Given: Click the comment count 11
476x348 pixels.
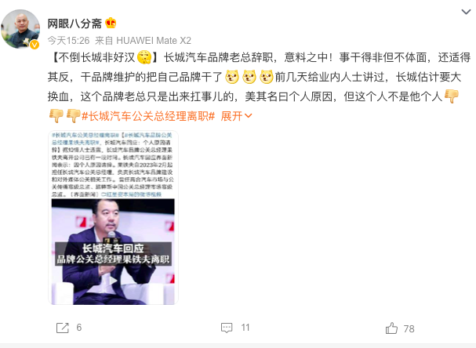Looking at the screenshot, I should click(x=245, y=328).
